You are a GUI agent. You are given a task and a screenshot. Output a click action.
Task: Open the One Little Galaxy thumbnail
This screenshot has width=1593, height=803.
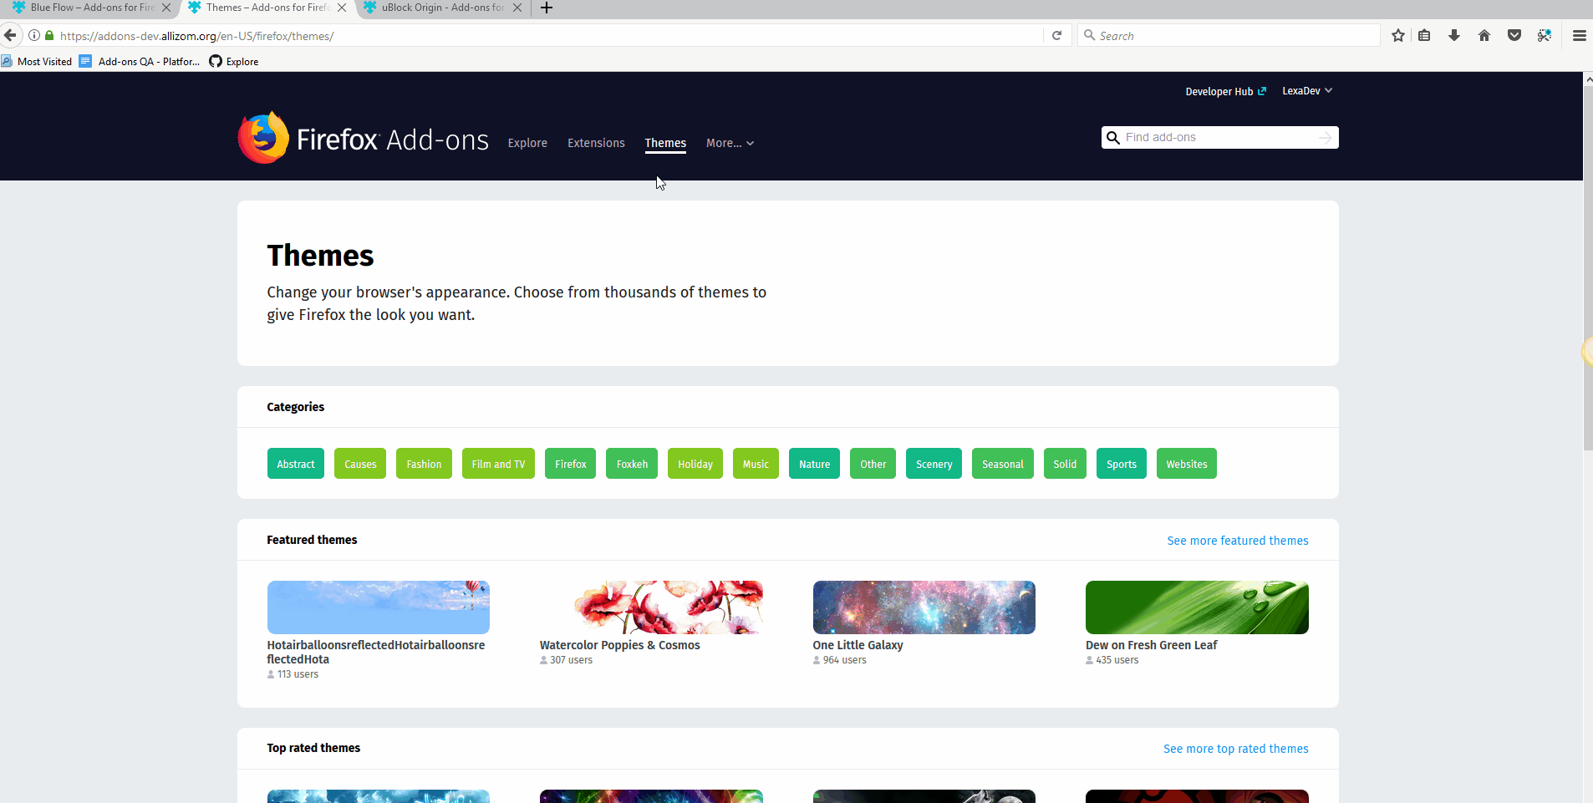[x=924, y=607]
